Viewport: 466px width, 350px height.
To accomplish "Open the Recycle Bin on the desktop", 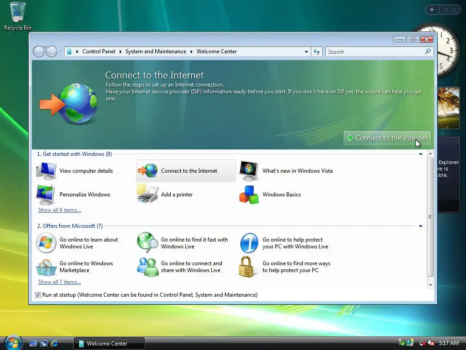I will click(18, 16).
